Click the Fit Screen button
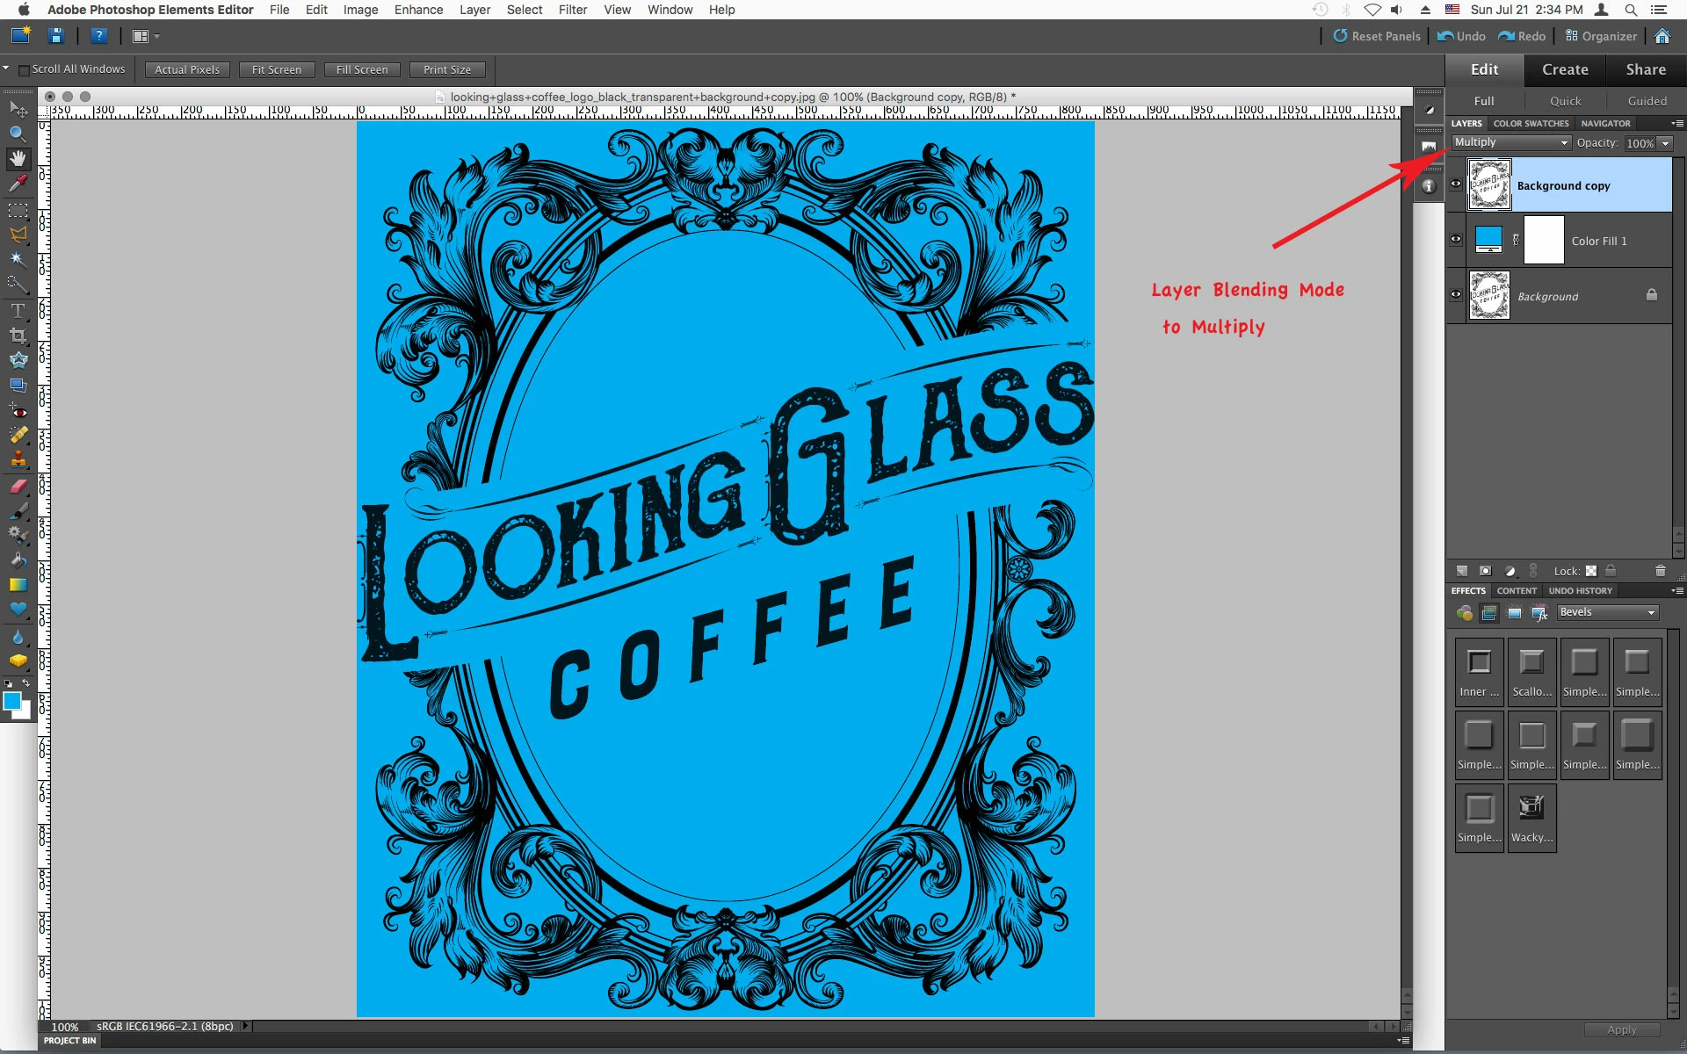1687x1054 pixels. pyautogui.click(x=276, y=69)
